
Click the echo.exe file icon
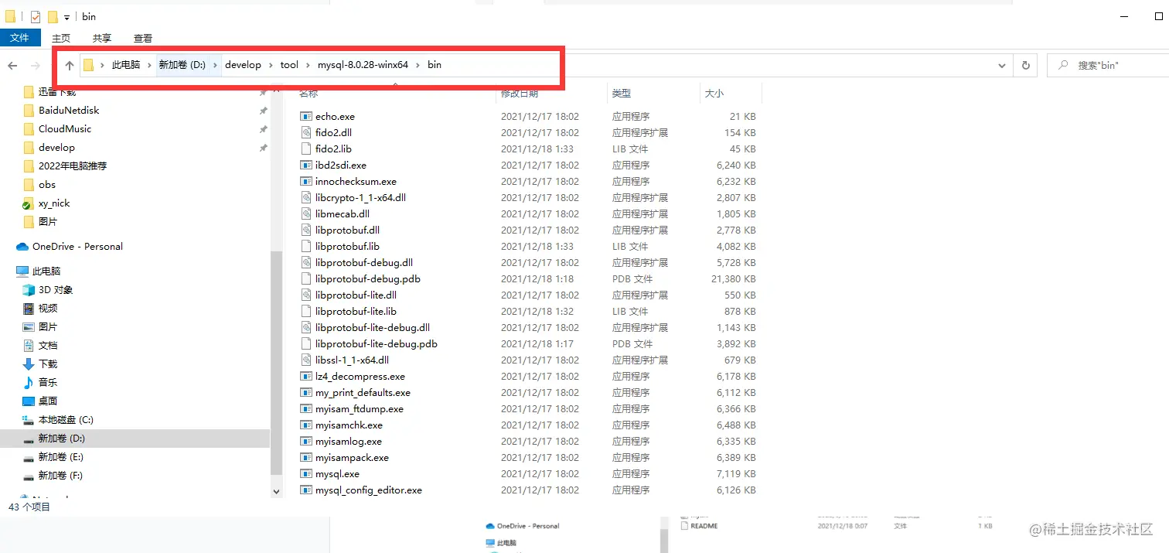point(305,116)
